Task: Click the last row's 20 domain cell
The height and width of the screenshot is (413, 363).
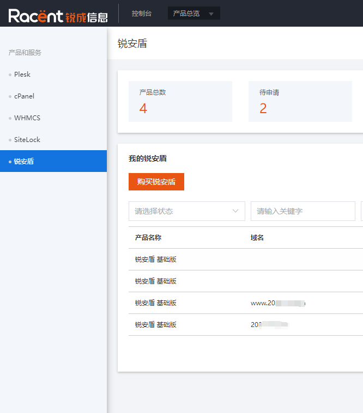Action: pyautogui.click(x=269, y=325)
